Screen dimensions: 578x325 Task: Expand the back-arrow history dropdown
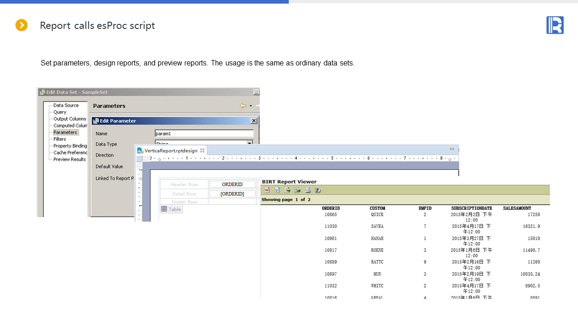tap(251, 106)
